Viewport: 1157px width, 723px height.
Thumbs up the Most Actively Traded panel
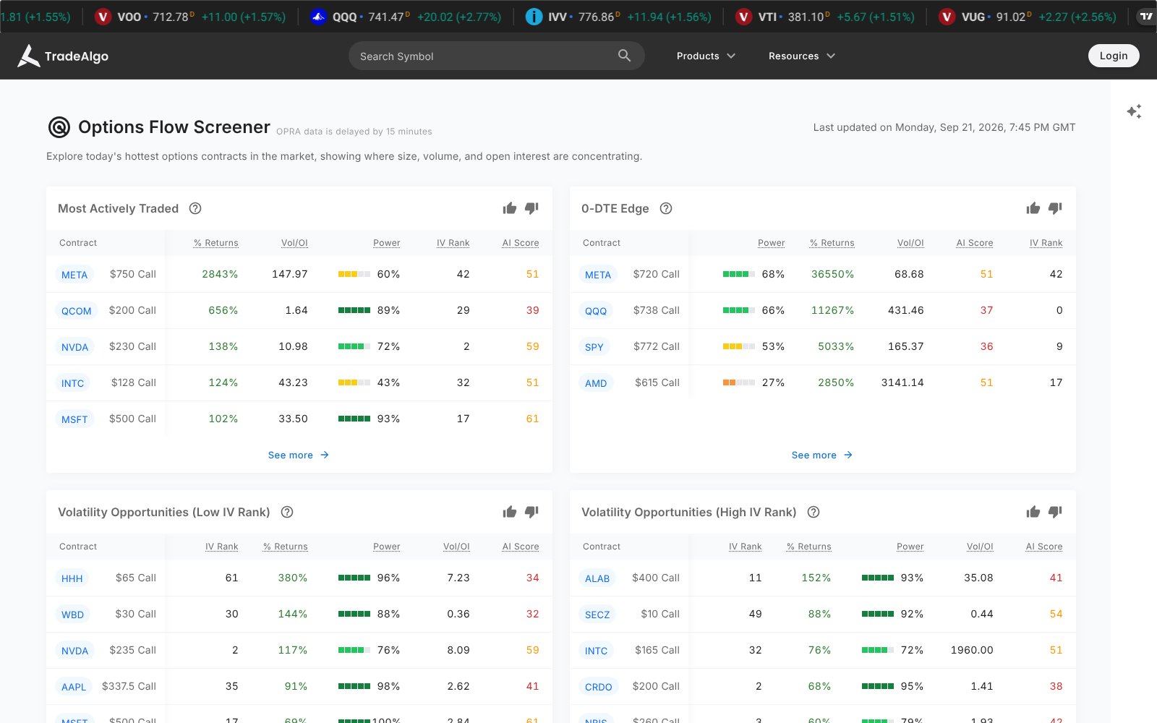tap(510, 208)
